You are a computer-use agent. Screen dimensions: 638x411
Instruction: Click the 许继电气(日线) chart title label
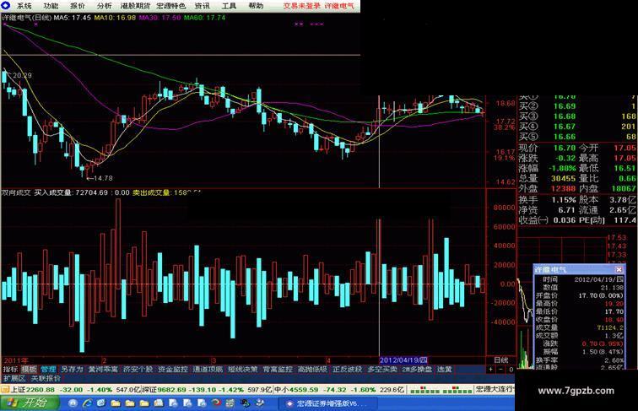point(27,18)
